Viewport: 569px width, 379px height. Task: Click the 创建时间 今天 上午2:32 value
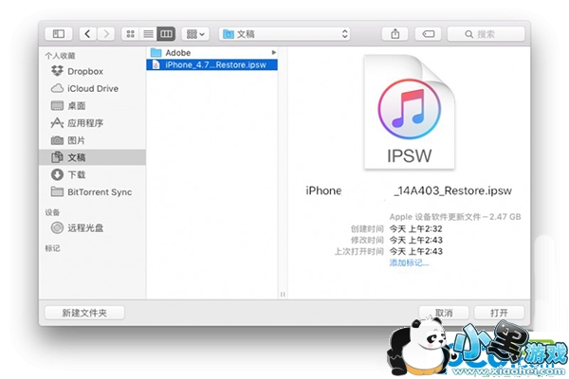point(416,229)
